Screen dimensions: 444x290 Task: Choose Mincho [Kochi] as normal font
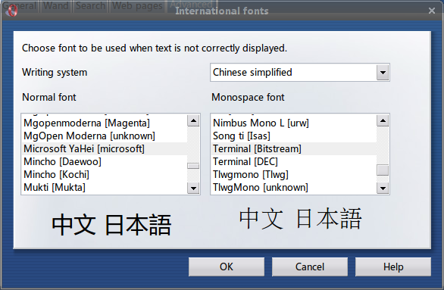pyautogui.click(x=105, y=175)
